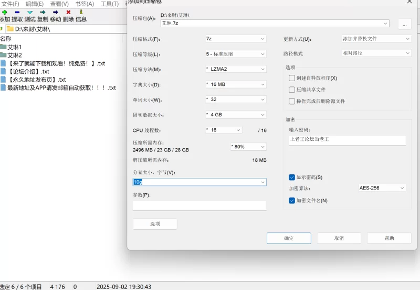Uncheck 显示密码(S) checkbox
This screenshot has width=420, height=290.
click(292, 177)
